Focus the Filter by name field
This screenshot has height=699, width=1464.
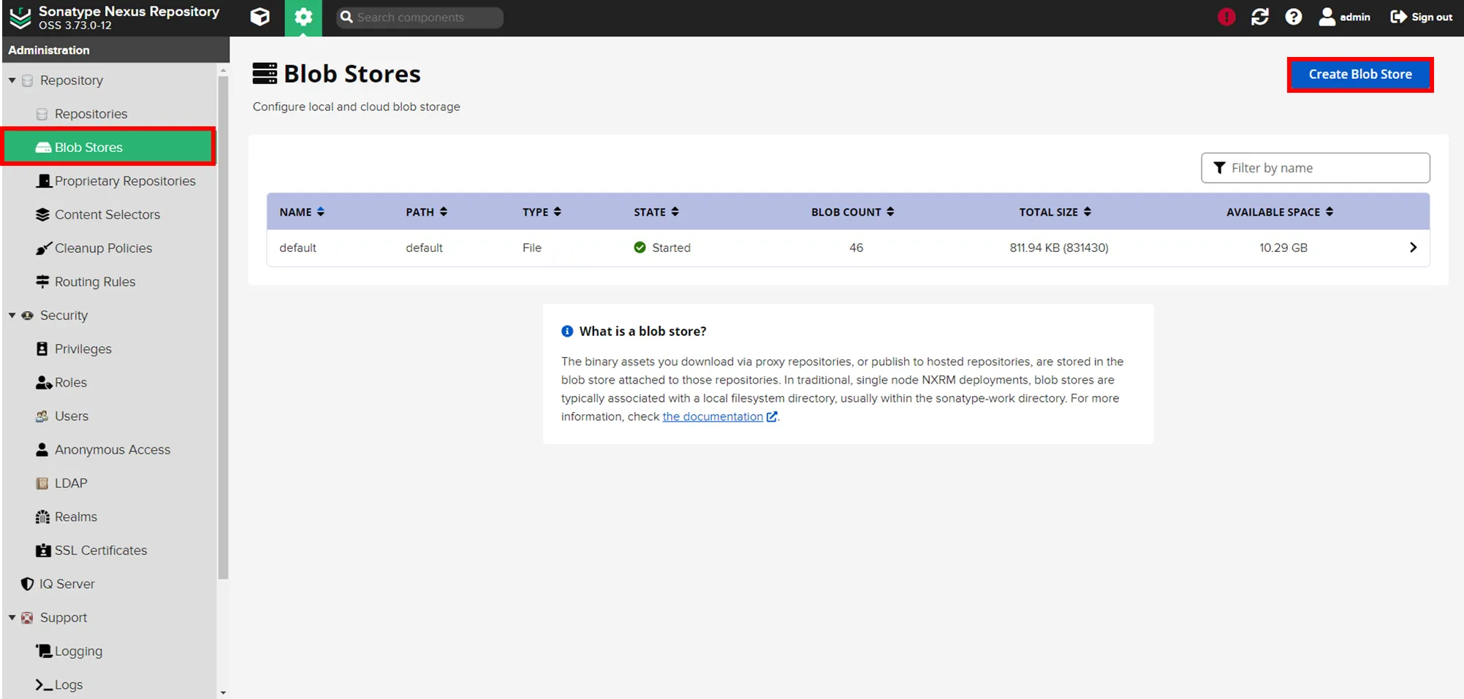[x=1316, y=168]
